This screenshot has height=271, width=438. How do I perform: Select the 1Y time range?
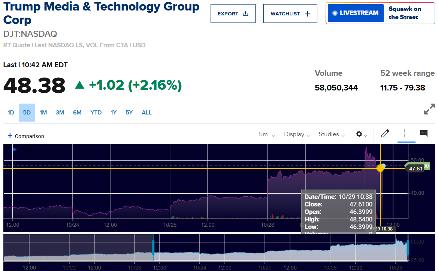pos(114,113)
